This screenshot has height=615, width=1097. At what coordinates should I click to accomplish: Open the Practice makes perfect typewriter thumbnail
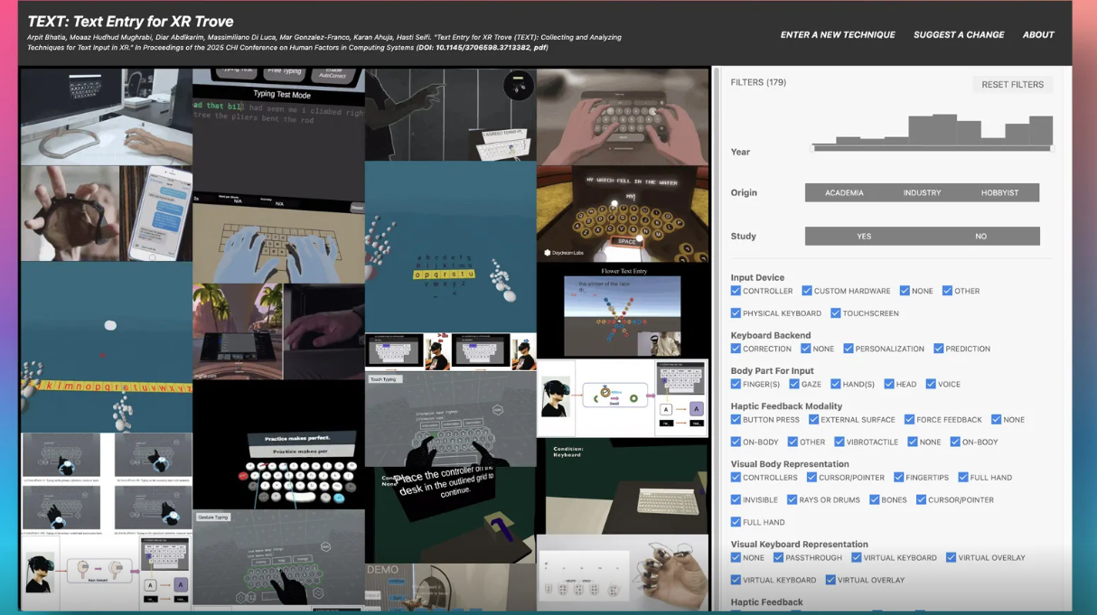pos(278,444)
